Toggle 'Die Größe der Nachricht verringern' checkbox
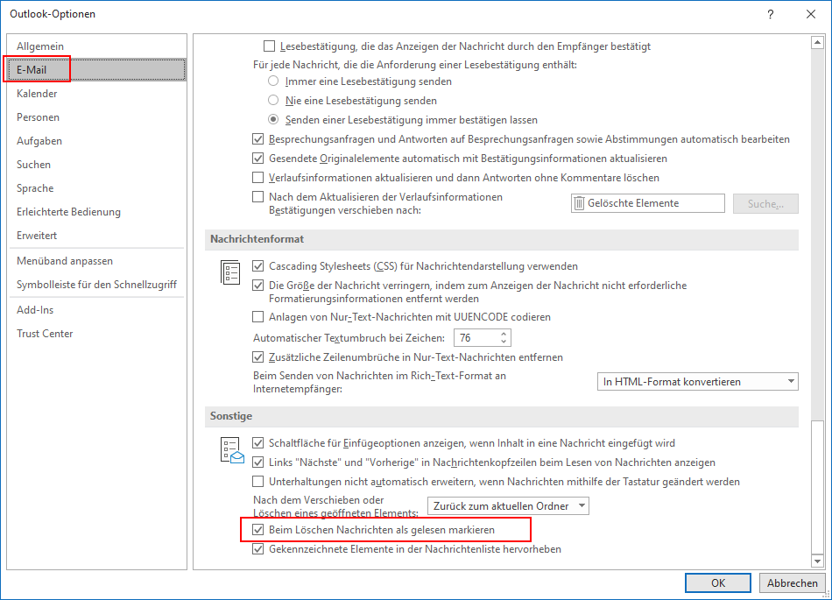The image size is (832, 600). 257,286
